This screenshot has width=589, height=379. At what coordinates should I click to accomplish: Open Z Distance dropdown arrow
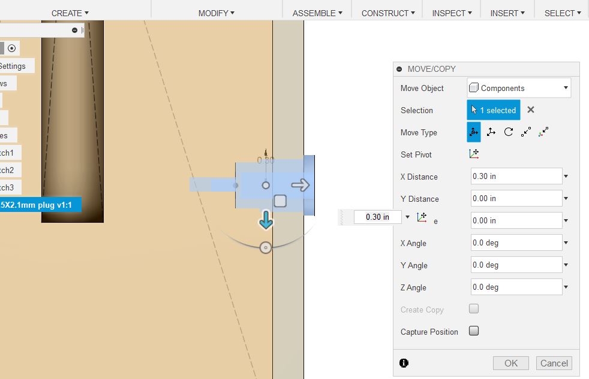click(x=566, y=220)
